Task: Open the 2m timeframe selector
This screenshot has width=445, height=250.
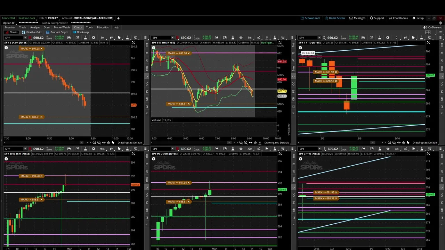Action: (x=103, y=37)
